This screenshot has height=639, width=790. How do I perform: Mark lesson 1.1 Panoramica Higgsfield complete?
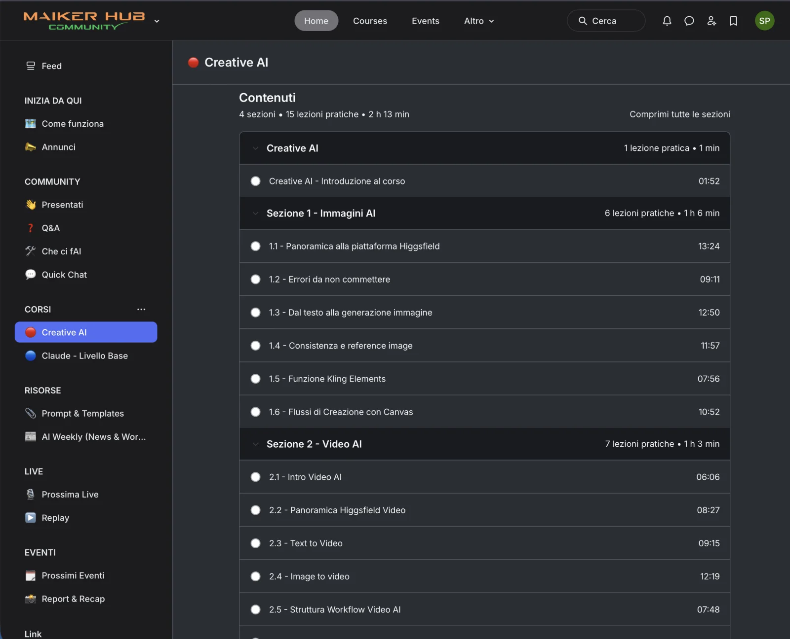click(x=255, y=246)
